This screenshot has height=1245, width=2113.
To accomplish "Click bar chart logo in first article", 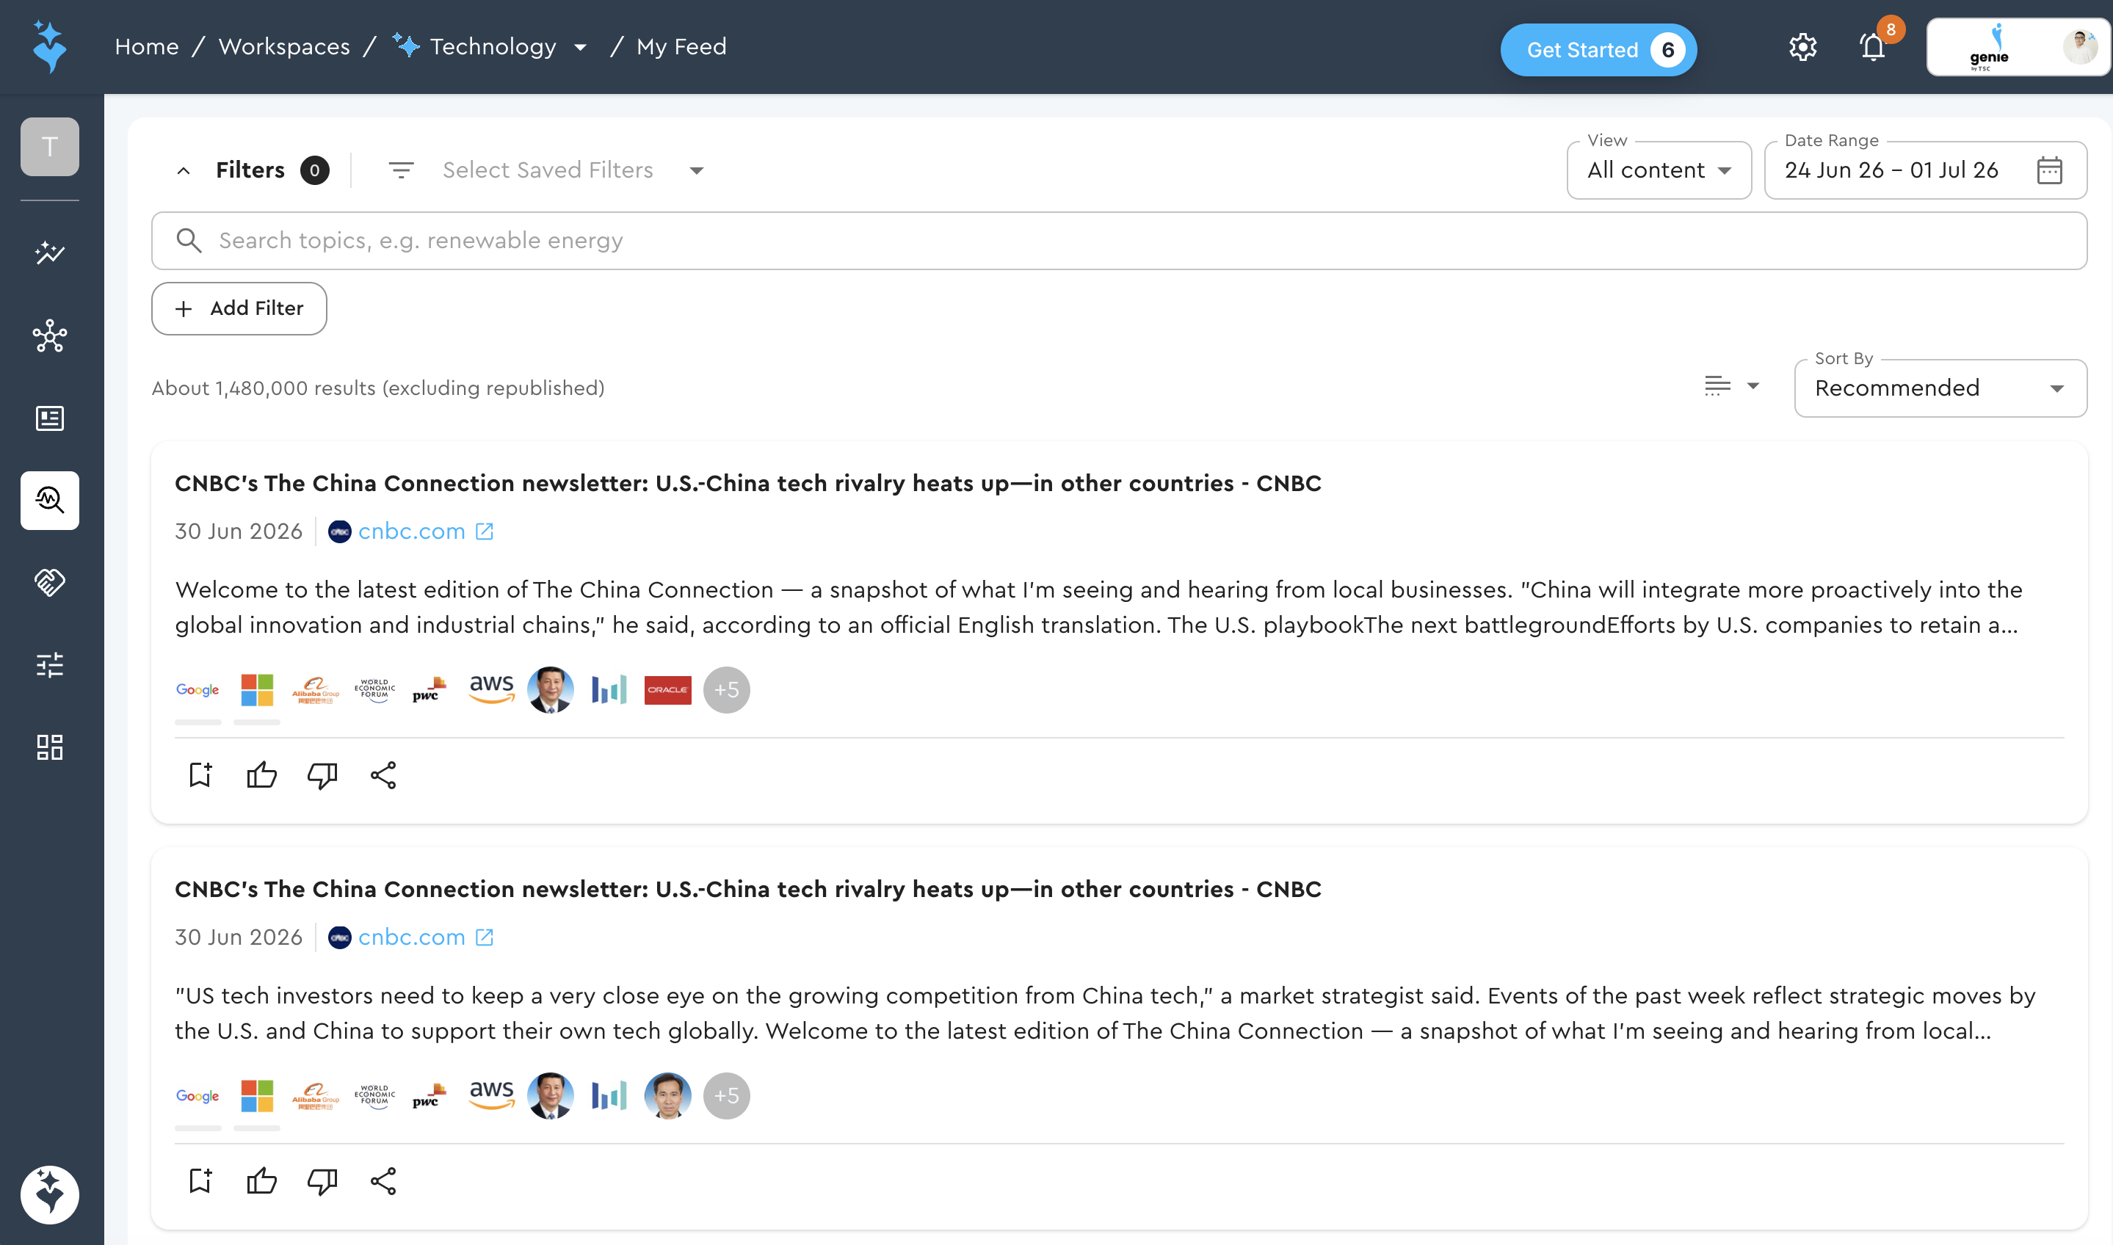I will tap(609, 689).
